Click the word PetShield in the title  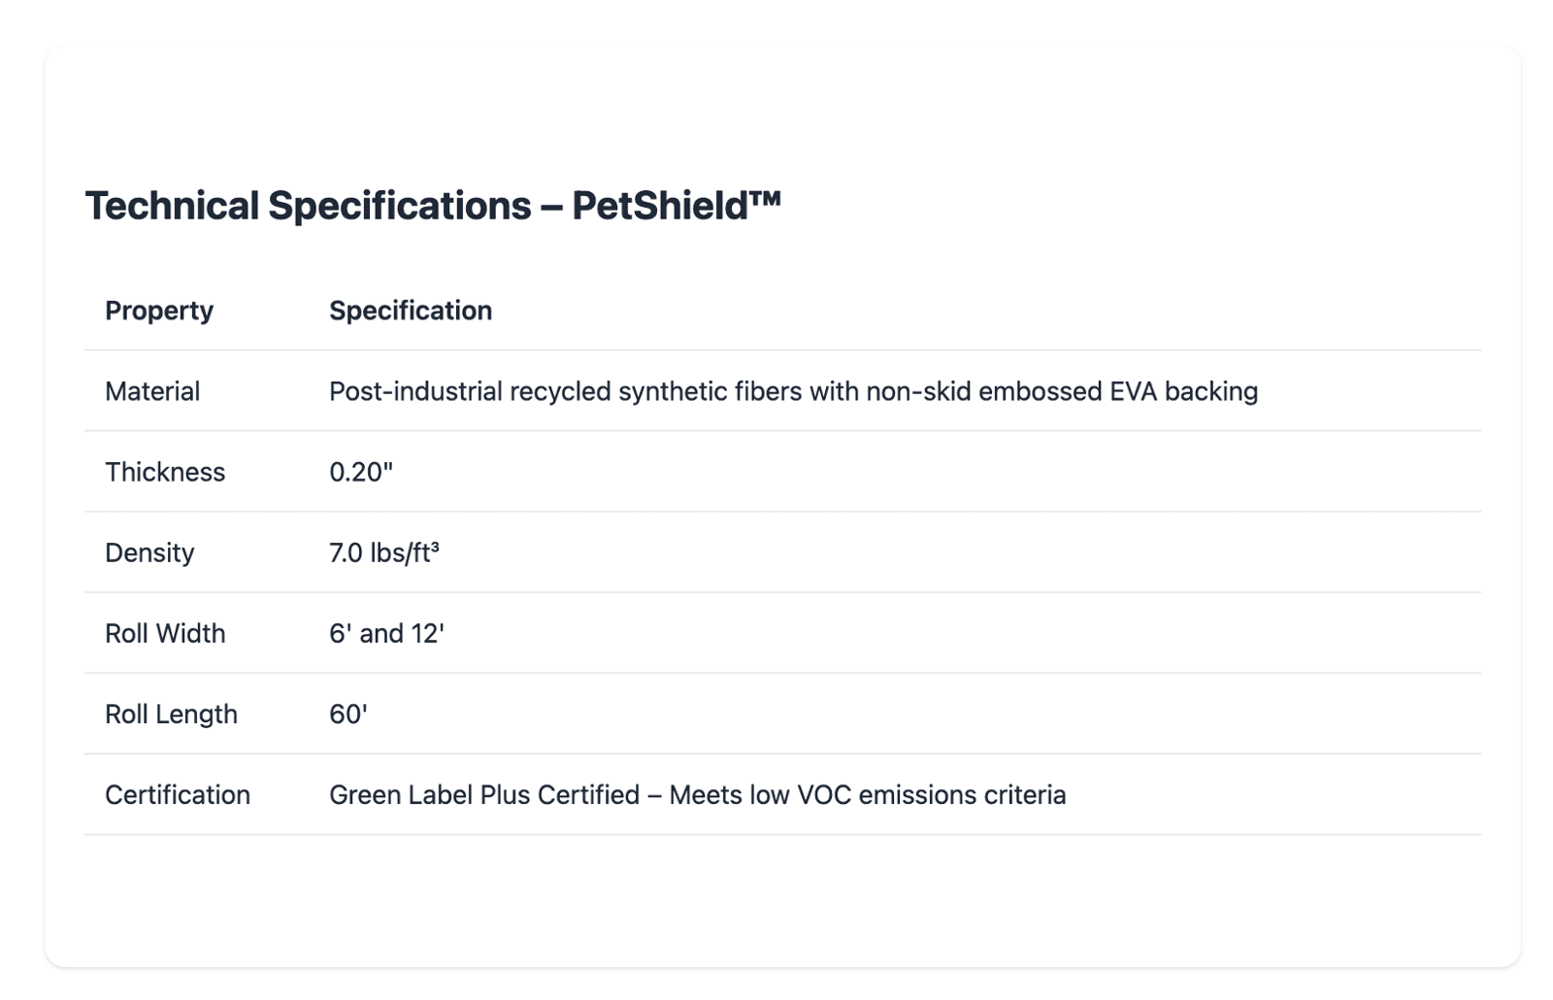click(660, 206)
